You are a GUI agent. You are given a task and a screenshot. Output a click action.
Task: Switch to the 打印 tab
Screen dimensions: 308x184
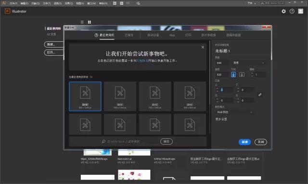[x=188, y=35]
